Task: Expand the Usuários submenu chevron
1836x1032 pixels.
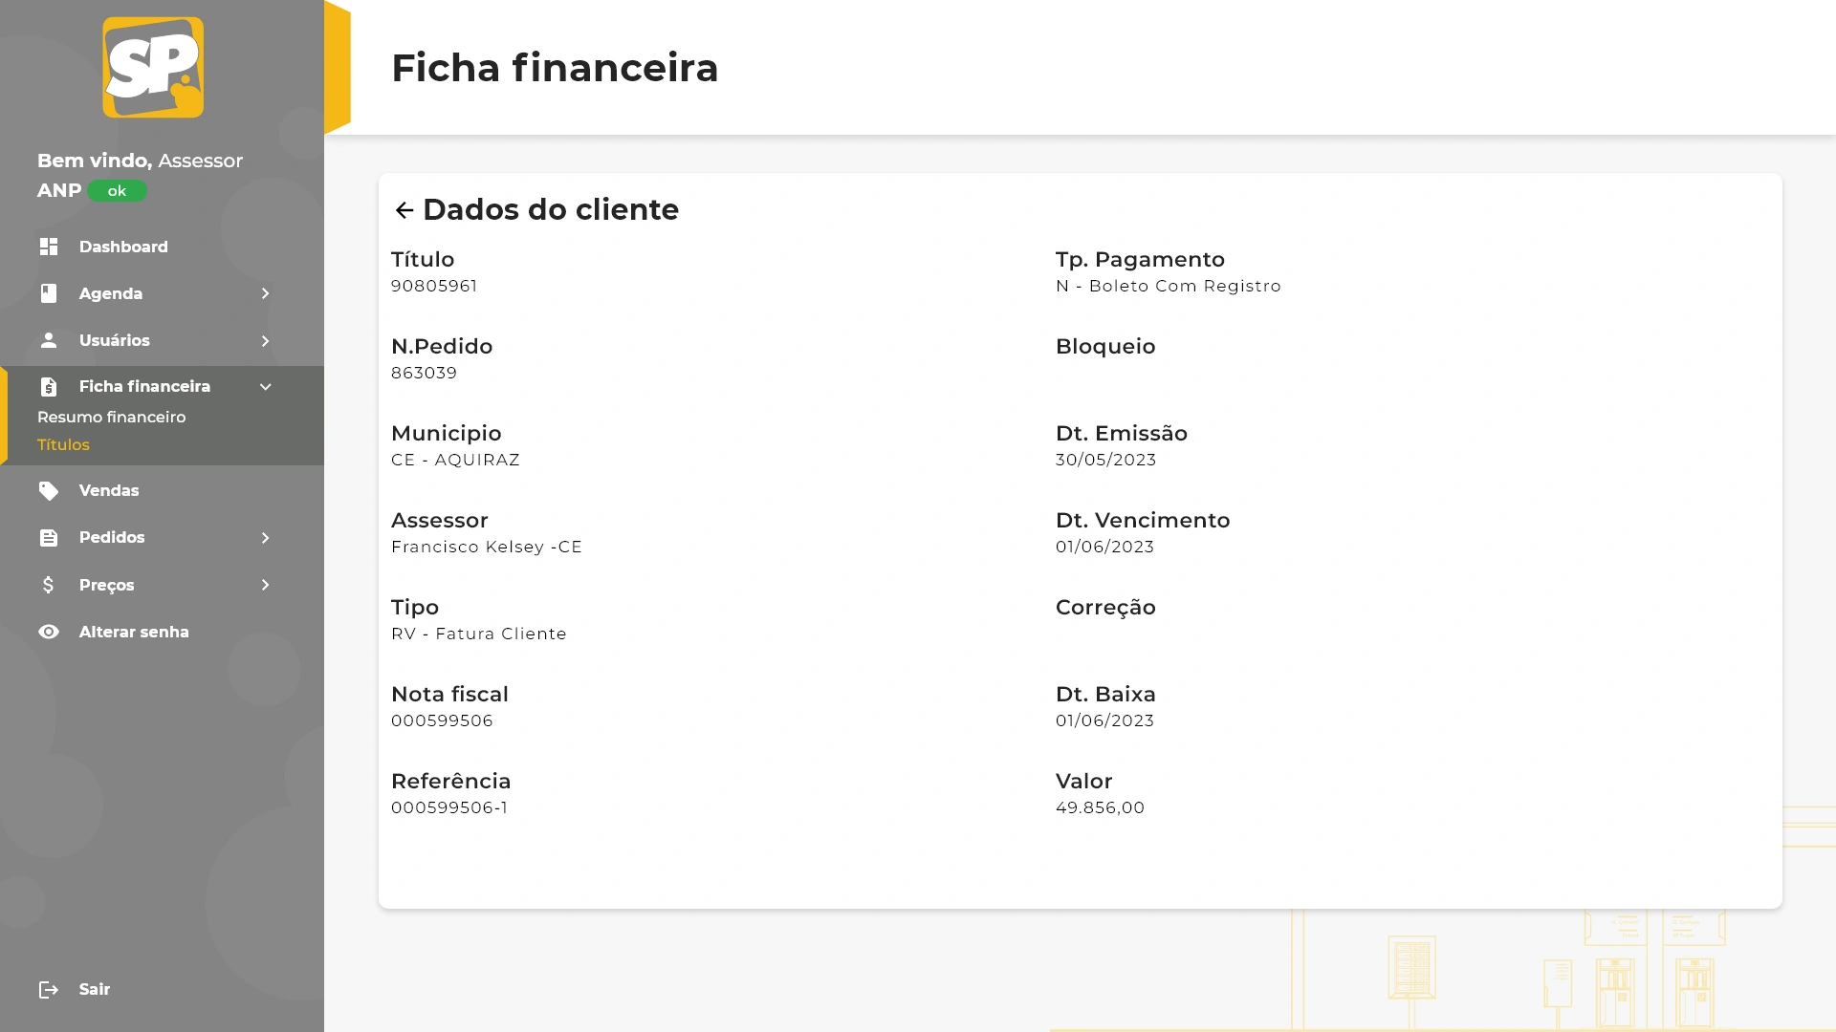Action: pyautogui.click(x=266, y=341)
